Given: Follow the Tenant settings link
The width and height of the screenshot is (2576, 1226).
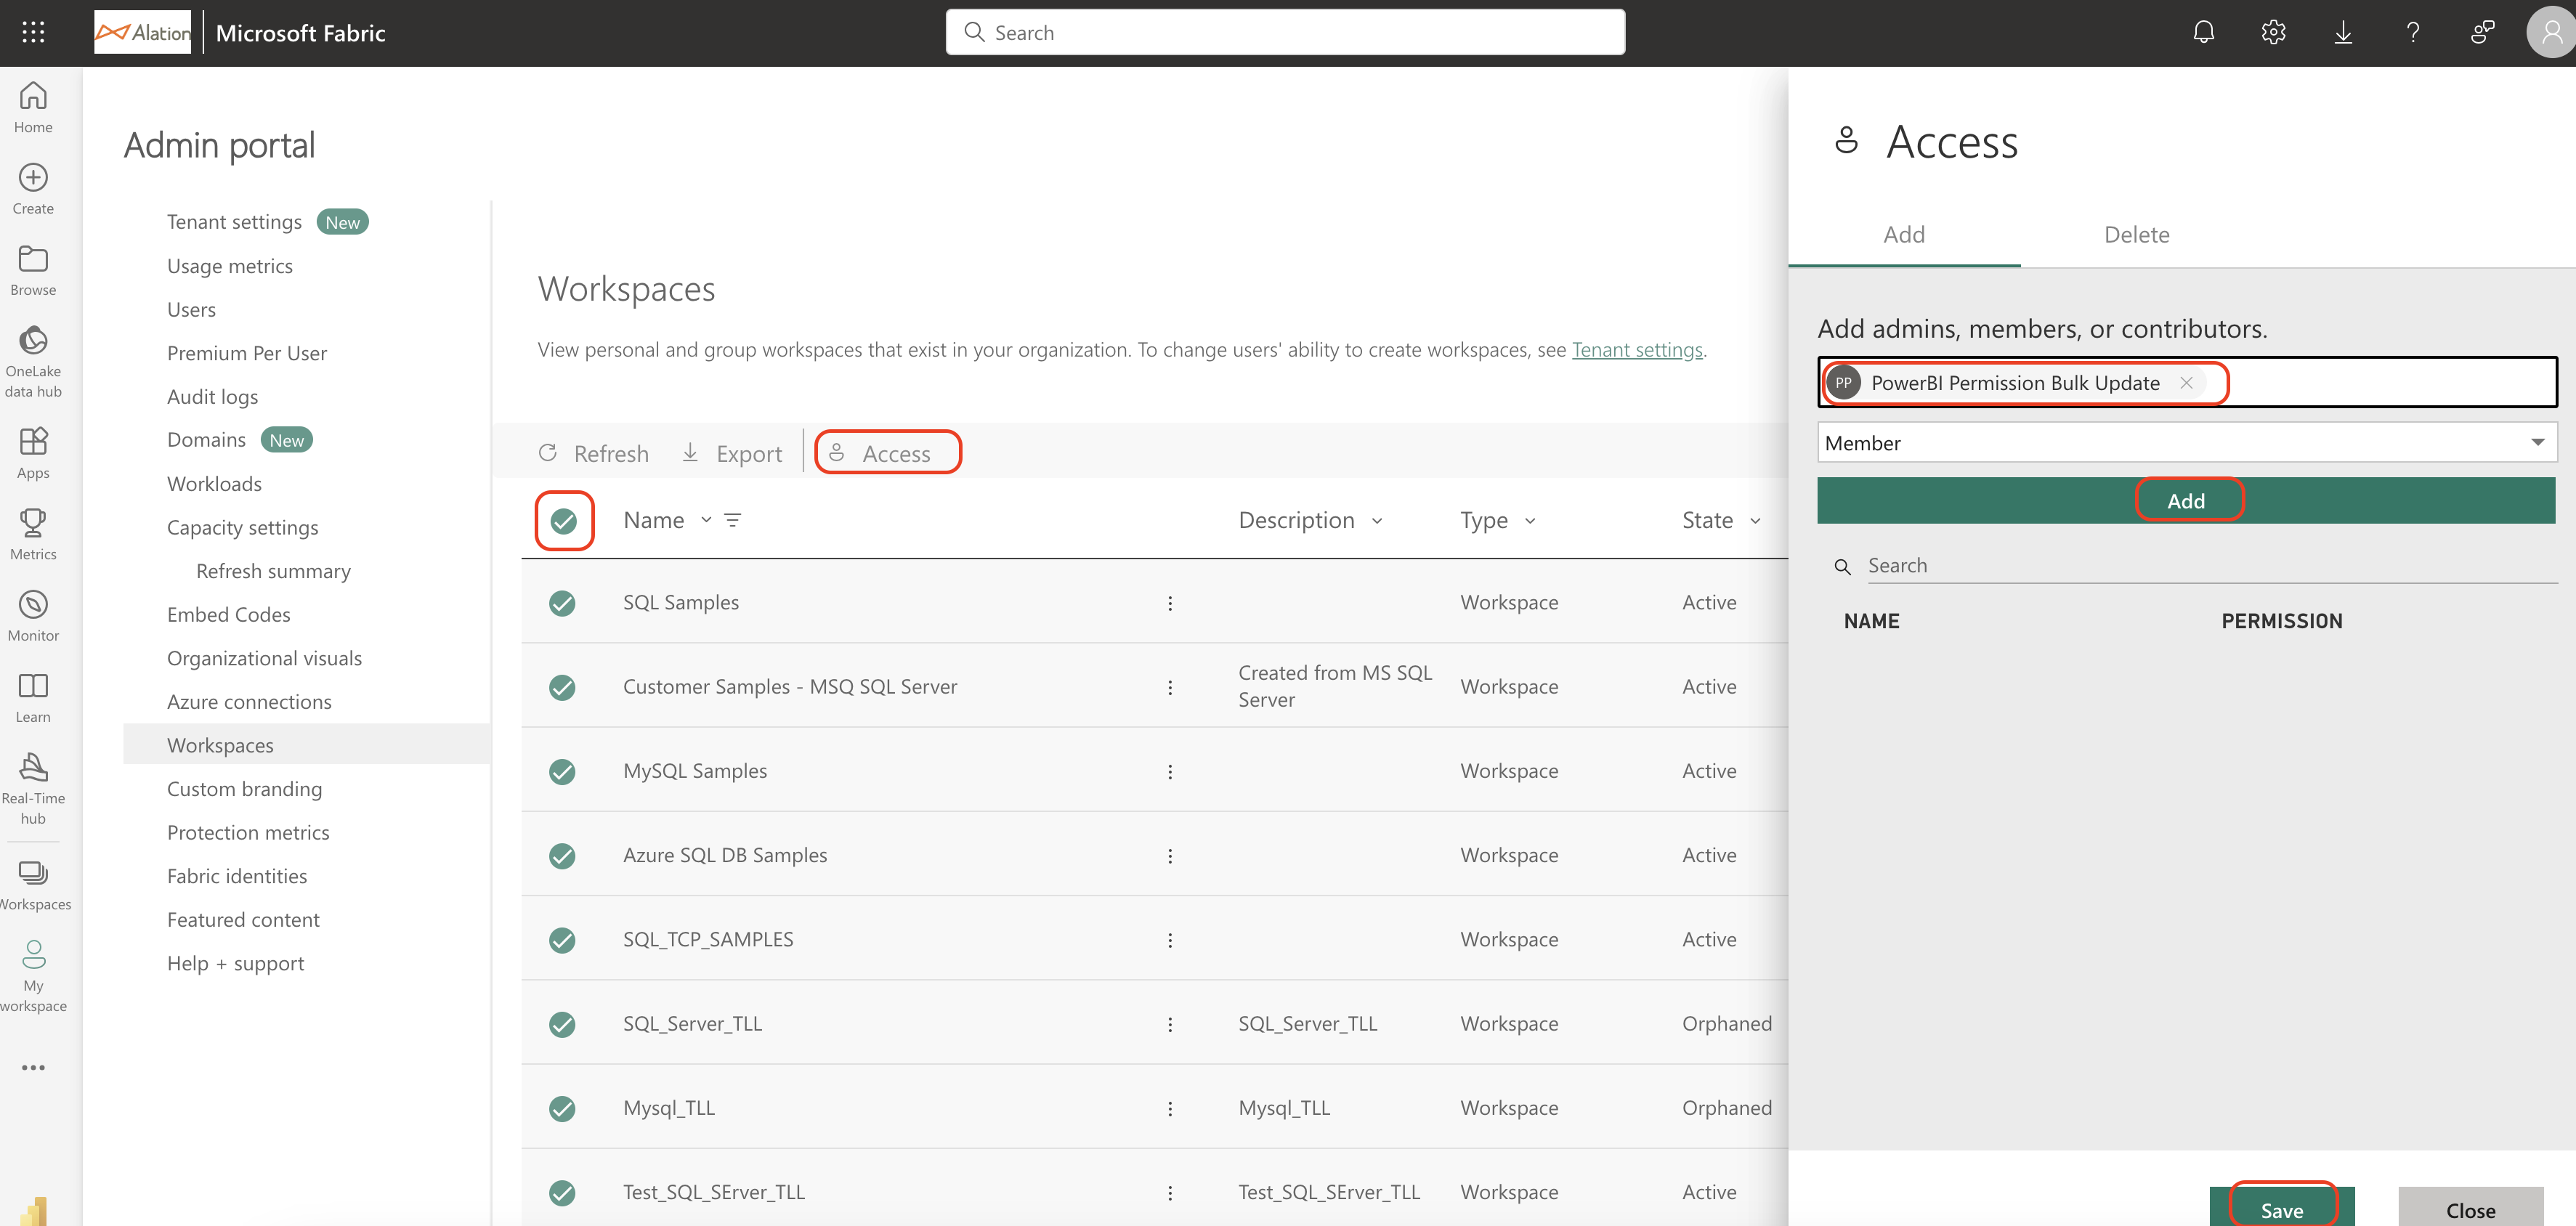Looking at the screenshot, I should coord(1637,349).
